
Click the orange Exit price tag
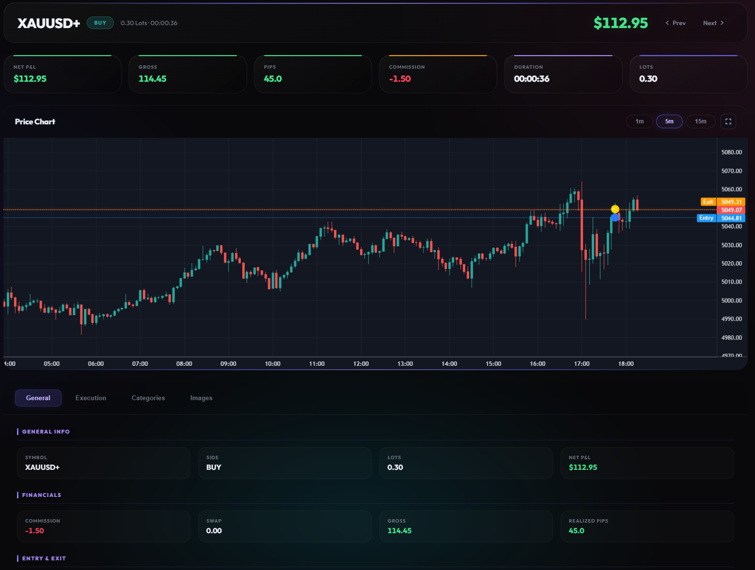coord(708,202)
